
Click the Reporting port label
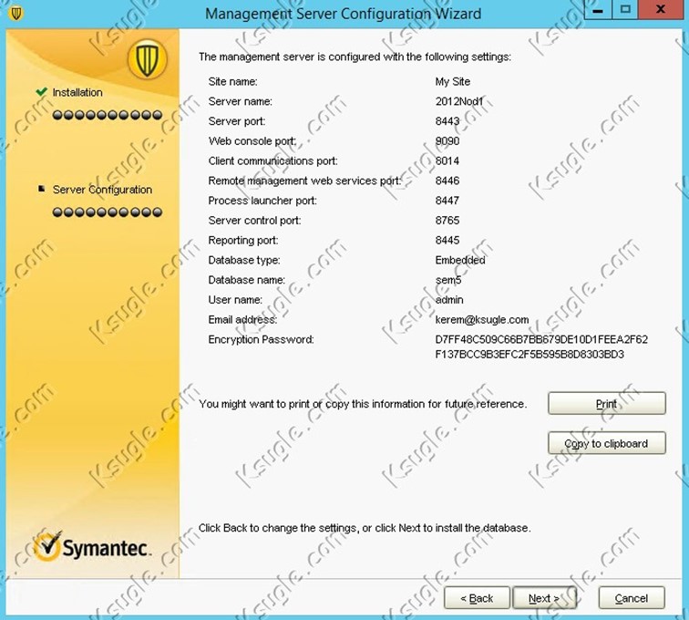coord(243,240)
